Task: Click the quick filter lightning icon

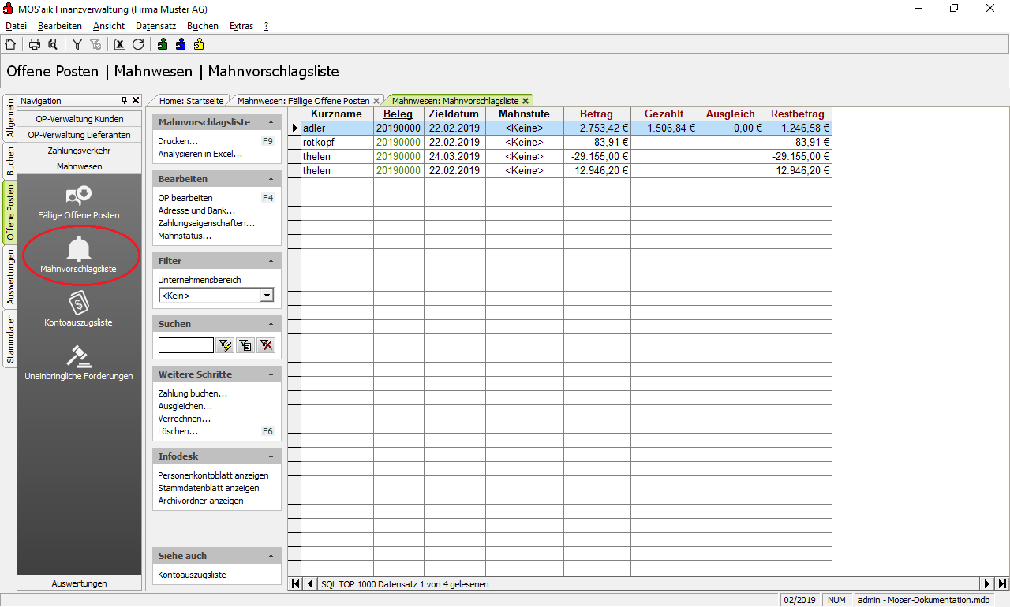Action: tap(226, 345)
